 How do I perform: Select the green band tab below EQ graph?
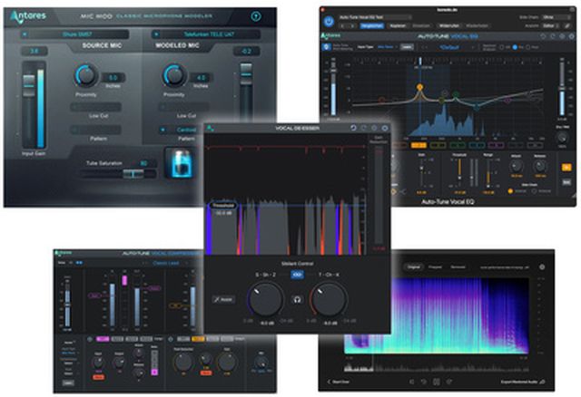[x=458, y=145]
